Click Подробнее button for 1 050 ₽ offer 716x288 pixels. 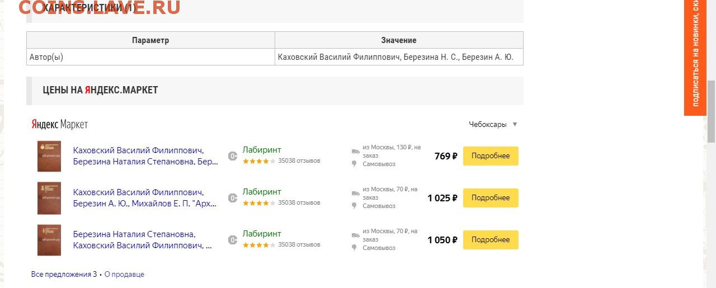(491, 240)
